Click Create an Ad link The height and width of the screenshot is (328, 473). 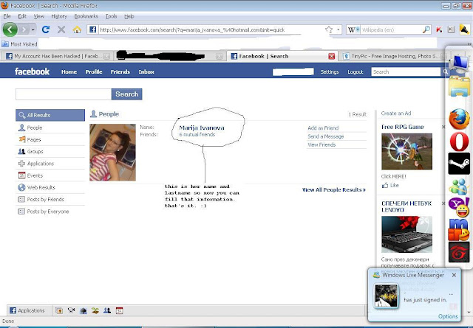[396, 114]
